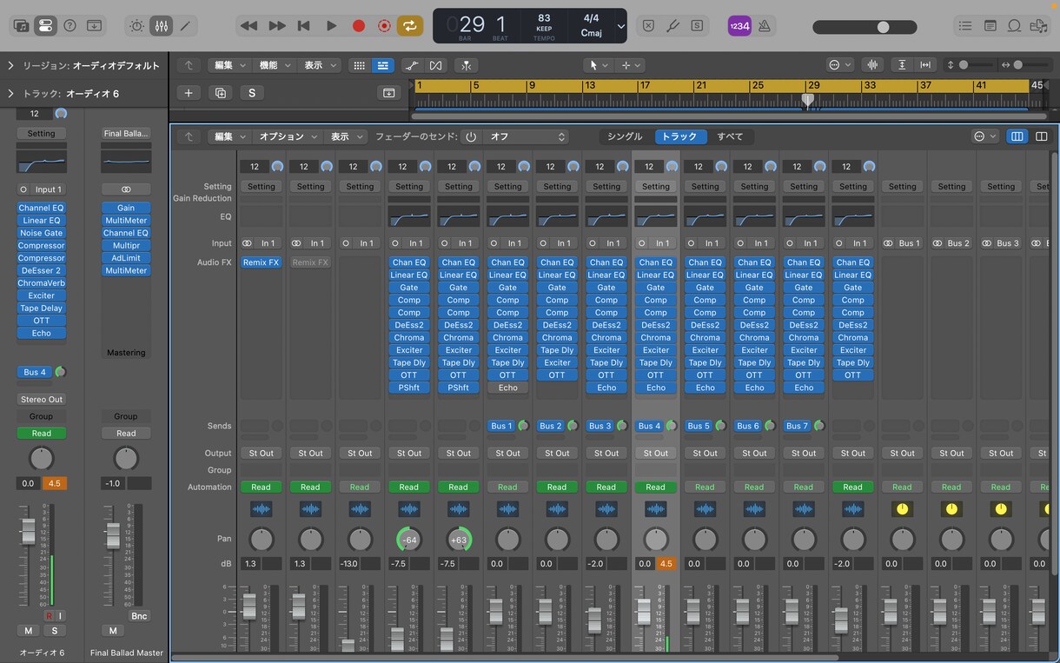Screen dimensions: 1060x663
Task: Open the mixer 編集 menu
Action: 229,136
